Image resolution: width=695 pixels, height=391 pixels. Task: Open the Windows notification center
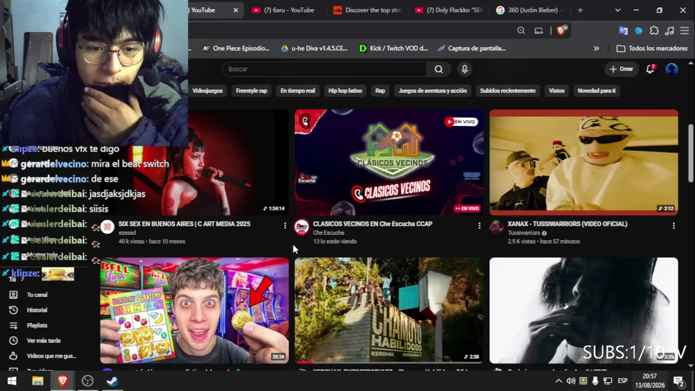(x=678, y=381)
